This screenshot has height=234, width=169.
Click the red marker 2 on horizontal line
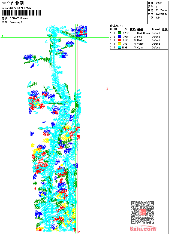pyautogui.click(x=107, y=88)
